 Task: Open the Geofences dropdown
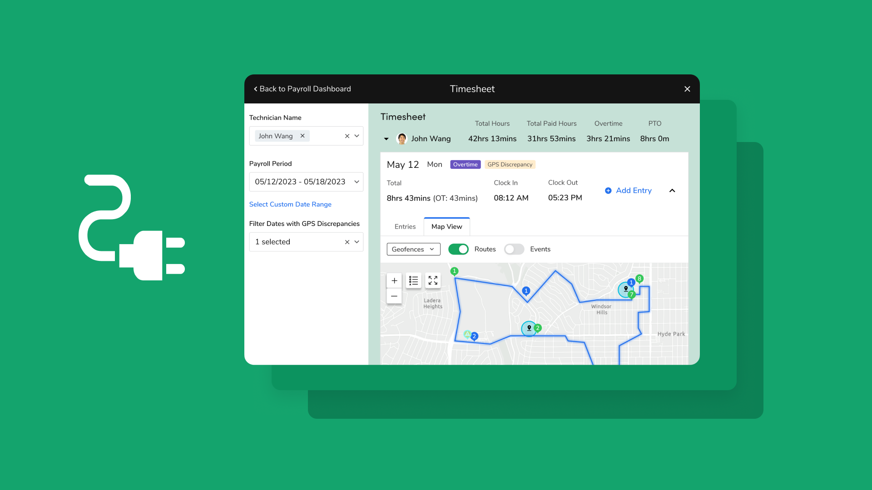[x=413, y=249]
